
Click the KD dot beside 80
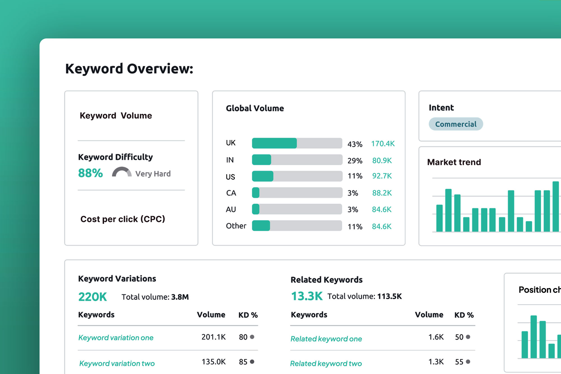click(x=252, y=337)
